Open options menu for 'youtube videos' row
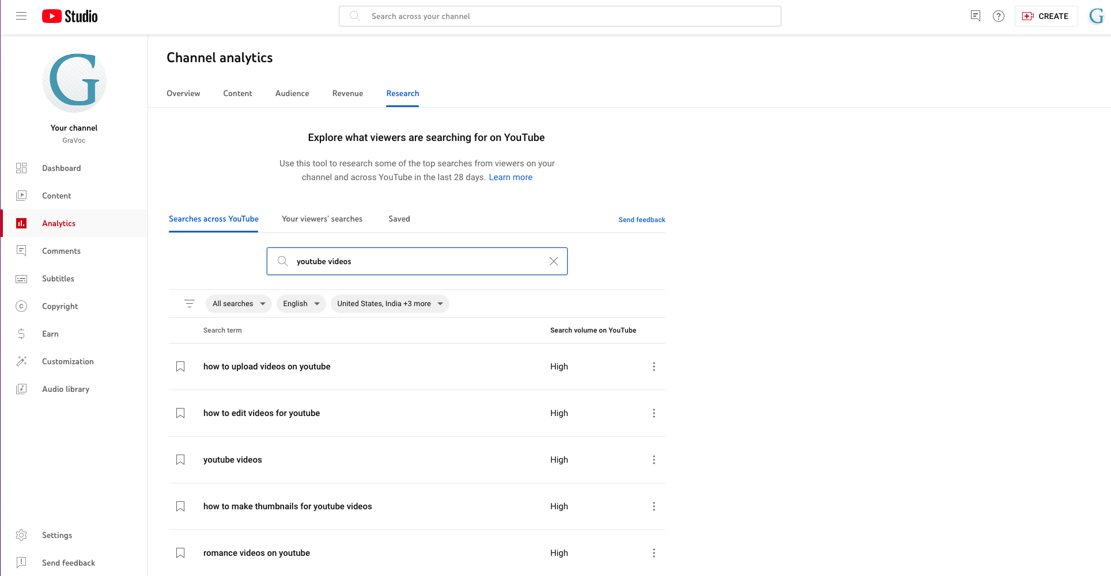Screen dimensions: 1111x576 [653, 460]
